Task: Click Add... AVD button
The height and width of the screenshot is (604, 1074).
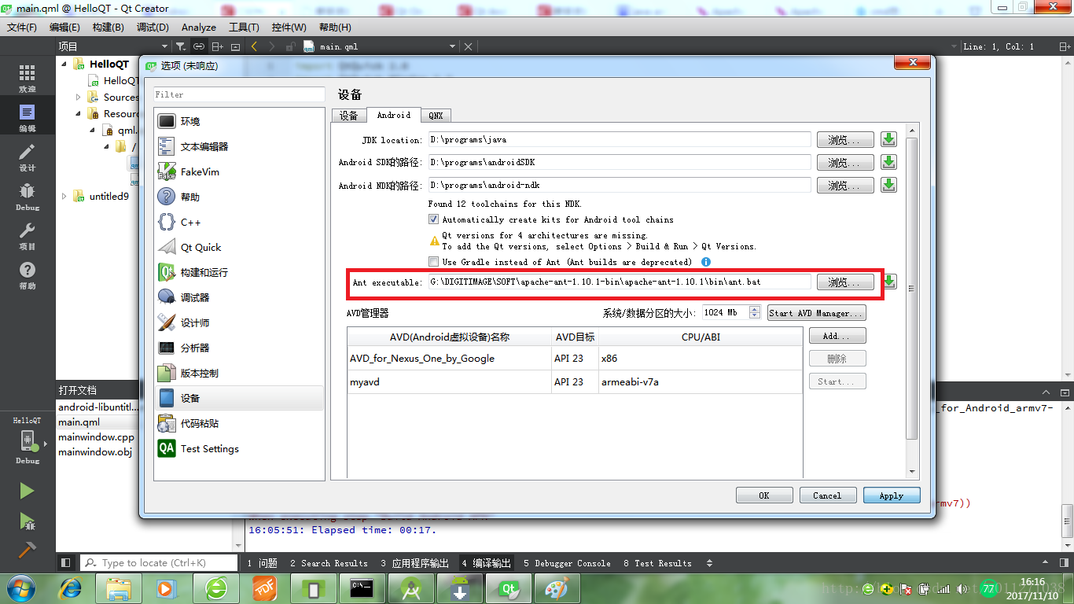Action: pyautogui.click(x=837, y=336)
